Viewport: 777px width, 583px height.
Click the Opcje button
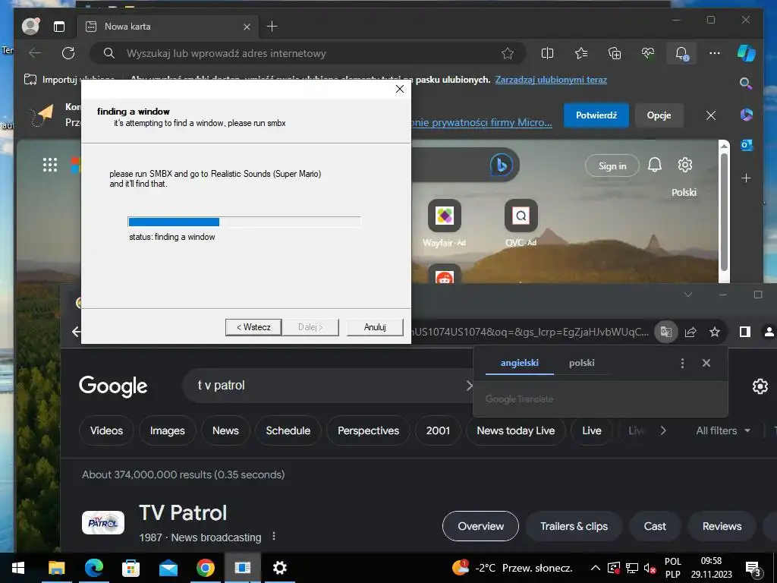pyautogui.click(x=659, y=115)
